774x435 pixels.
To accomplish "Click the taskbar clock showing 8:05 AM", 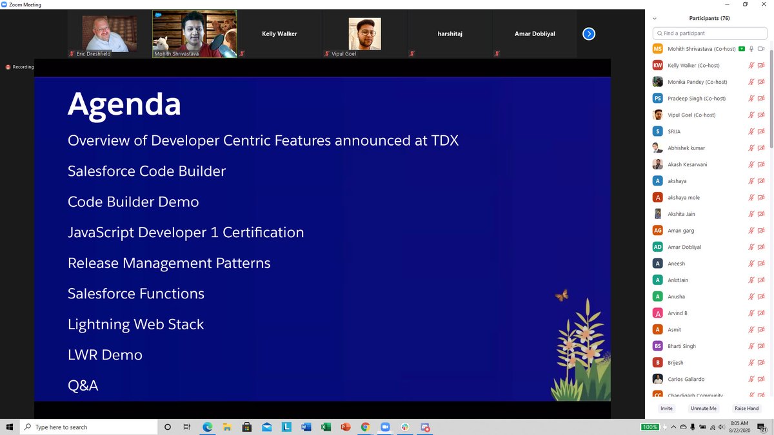I will (x=739, y=427).
